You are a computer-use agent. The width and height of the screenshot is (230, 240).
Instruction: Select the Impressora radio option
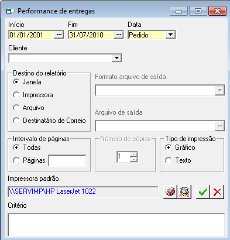click(x=16, y=95)
